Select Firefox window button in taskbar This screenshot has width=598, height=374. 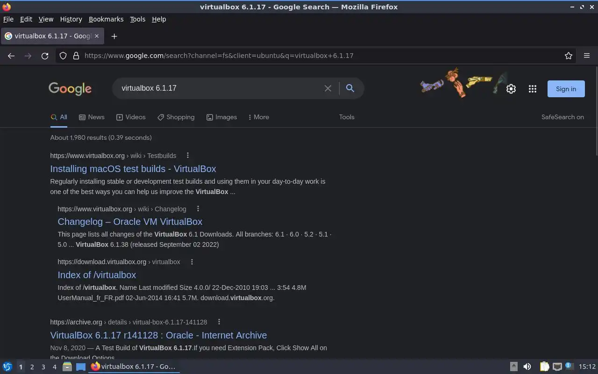tap(134, 367)
